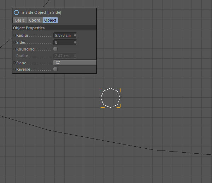Click the n-Side Object [n-Side] title text
This screenshot has width=212, height=183.
tap(41, 12)
